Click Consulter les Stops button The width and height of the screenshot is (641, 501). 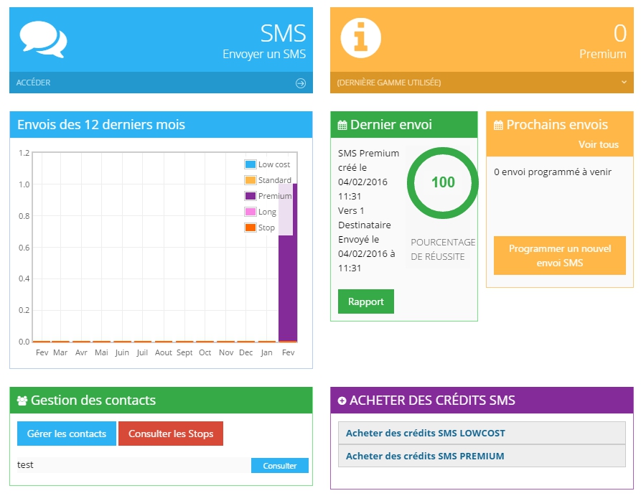point(171,434)
